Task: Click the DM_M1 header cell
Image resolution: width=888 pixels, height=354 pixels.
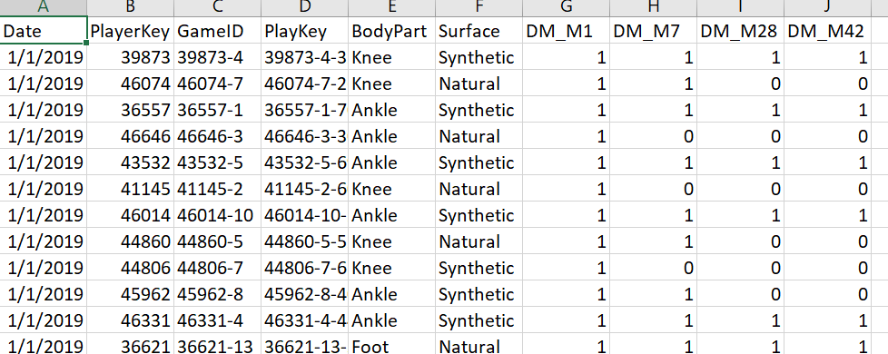Action: (x=567, y=31)
